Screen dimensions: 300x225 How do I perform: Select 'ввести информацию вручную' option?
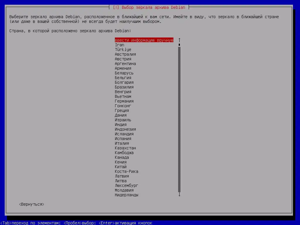coord(144,40)
